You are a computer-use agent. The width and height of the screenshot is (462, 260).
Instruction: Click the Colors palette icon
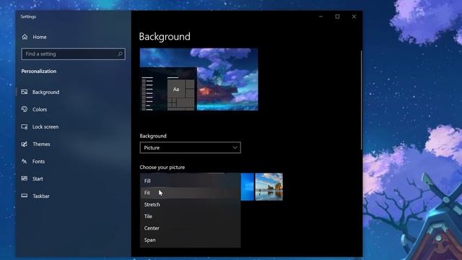[x=25, y=109]
